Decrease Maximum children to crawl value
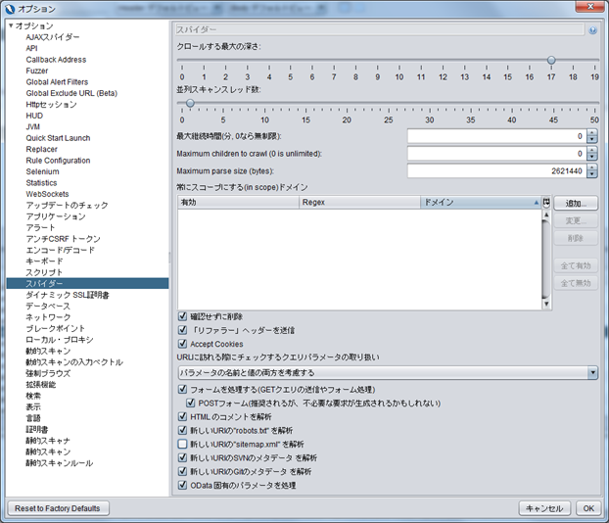 [592, 157]
